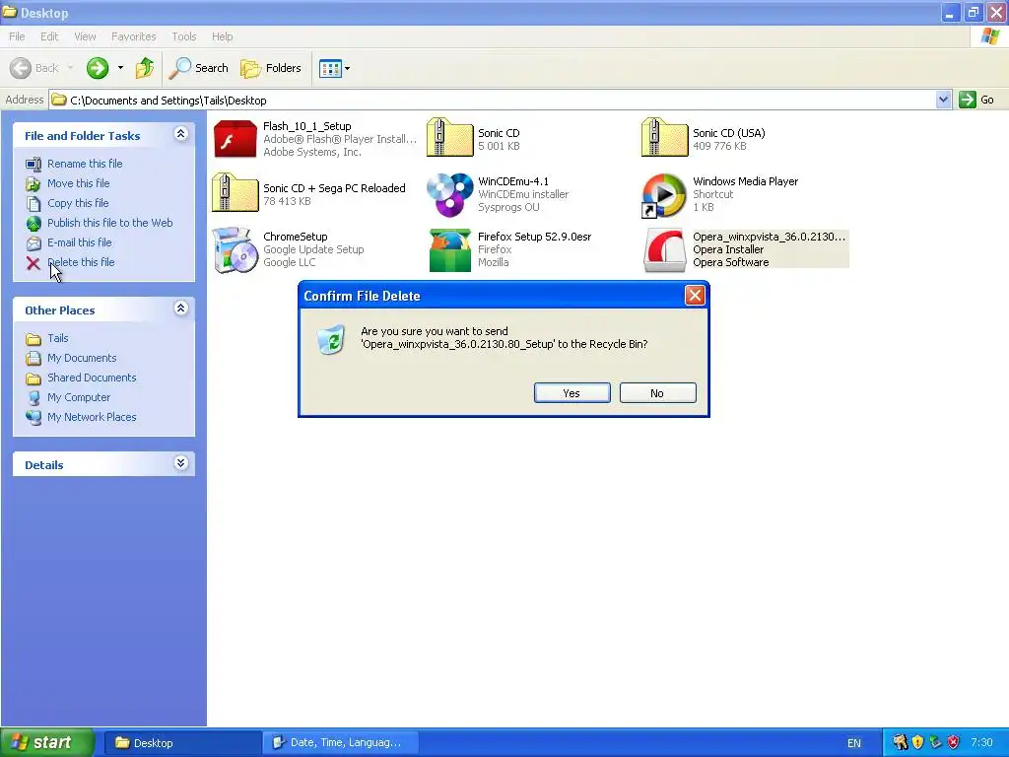The height and width of the screenshot is (757, 1009).
Task: Click the Views toolbar icon
Action: click(x=331, y=68)
